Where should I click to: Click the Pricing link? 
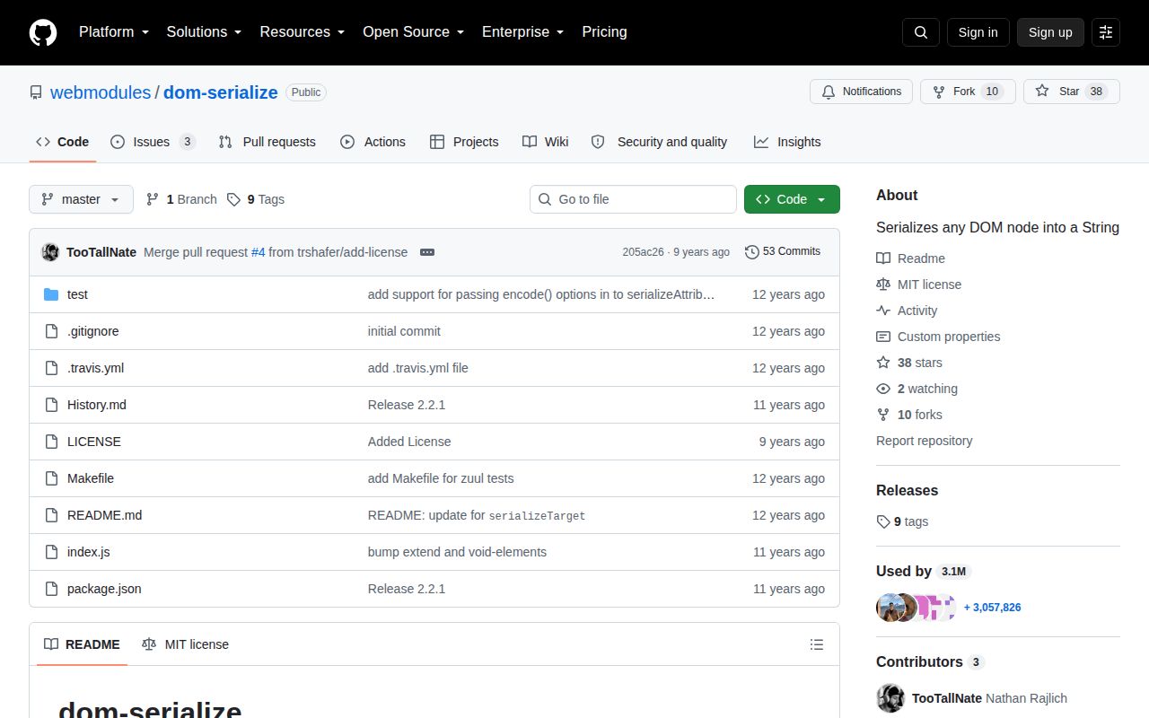tap(604, 32)
